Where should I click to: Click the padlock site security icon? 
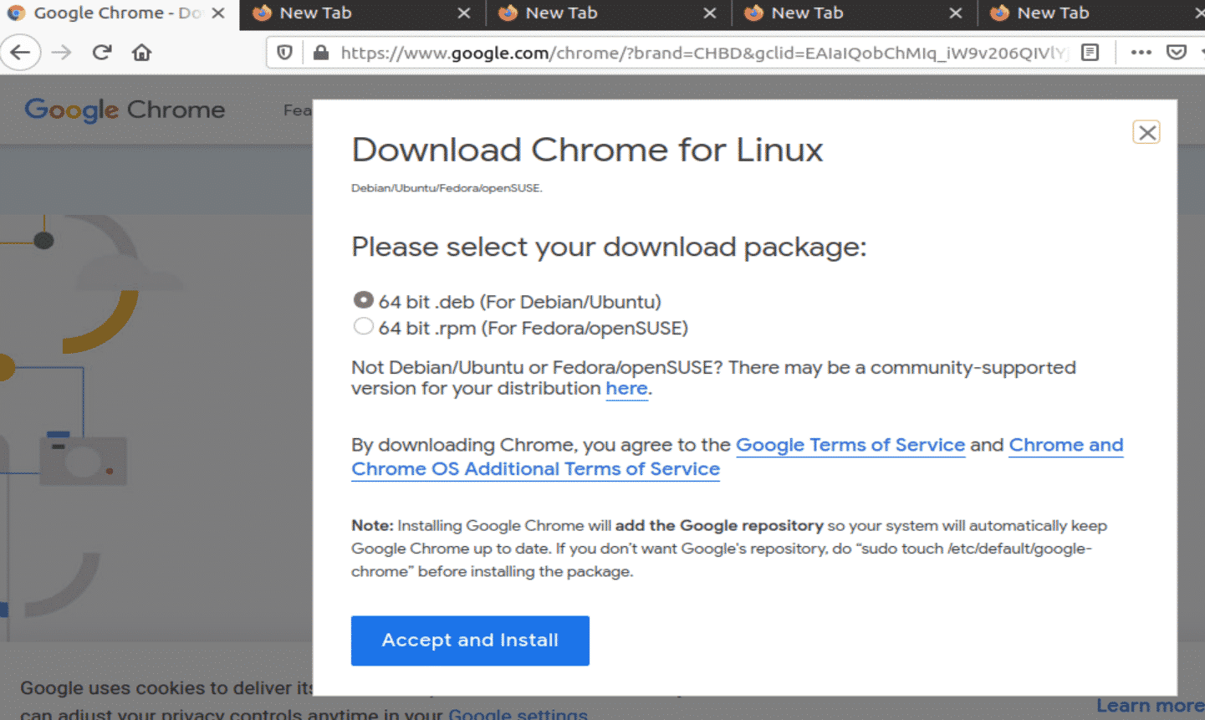coord(320,53)
